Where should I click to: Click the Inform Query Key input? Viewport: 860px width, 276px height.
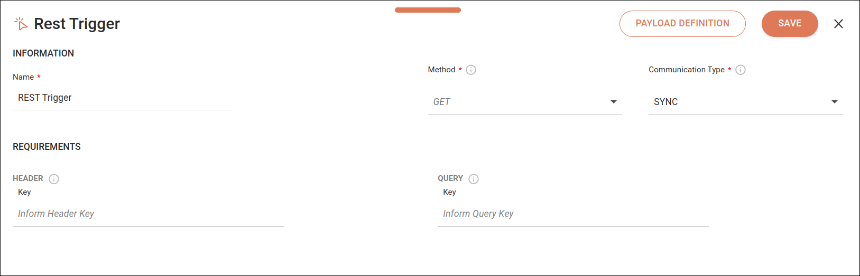573,214
